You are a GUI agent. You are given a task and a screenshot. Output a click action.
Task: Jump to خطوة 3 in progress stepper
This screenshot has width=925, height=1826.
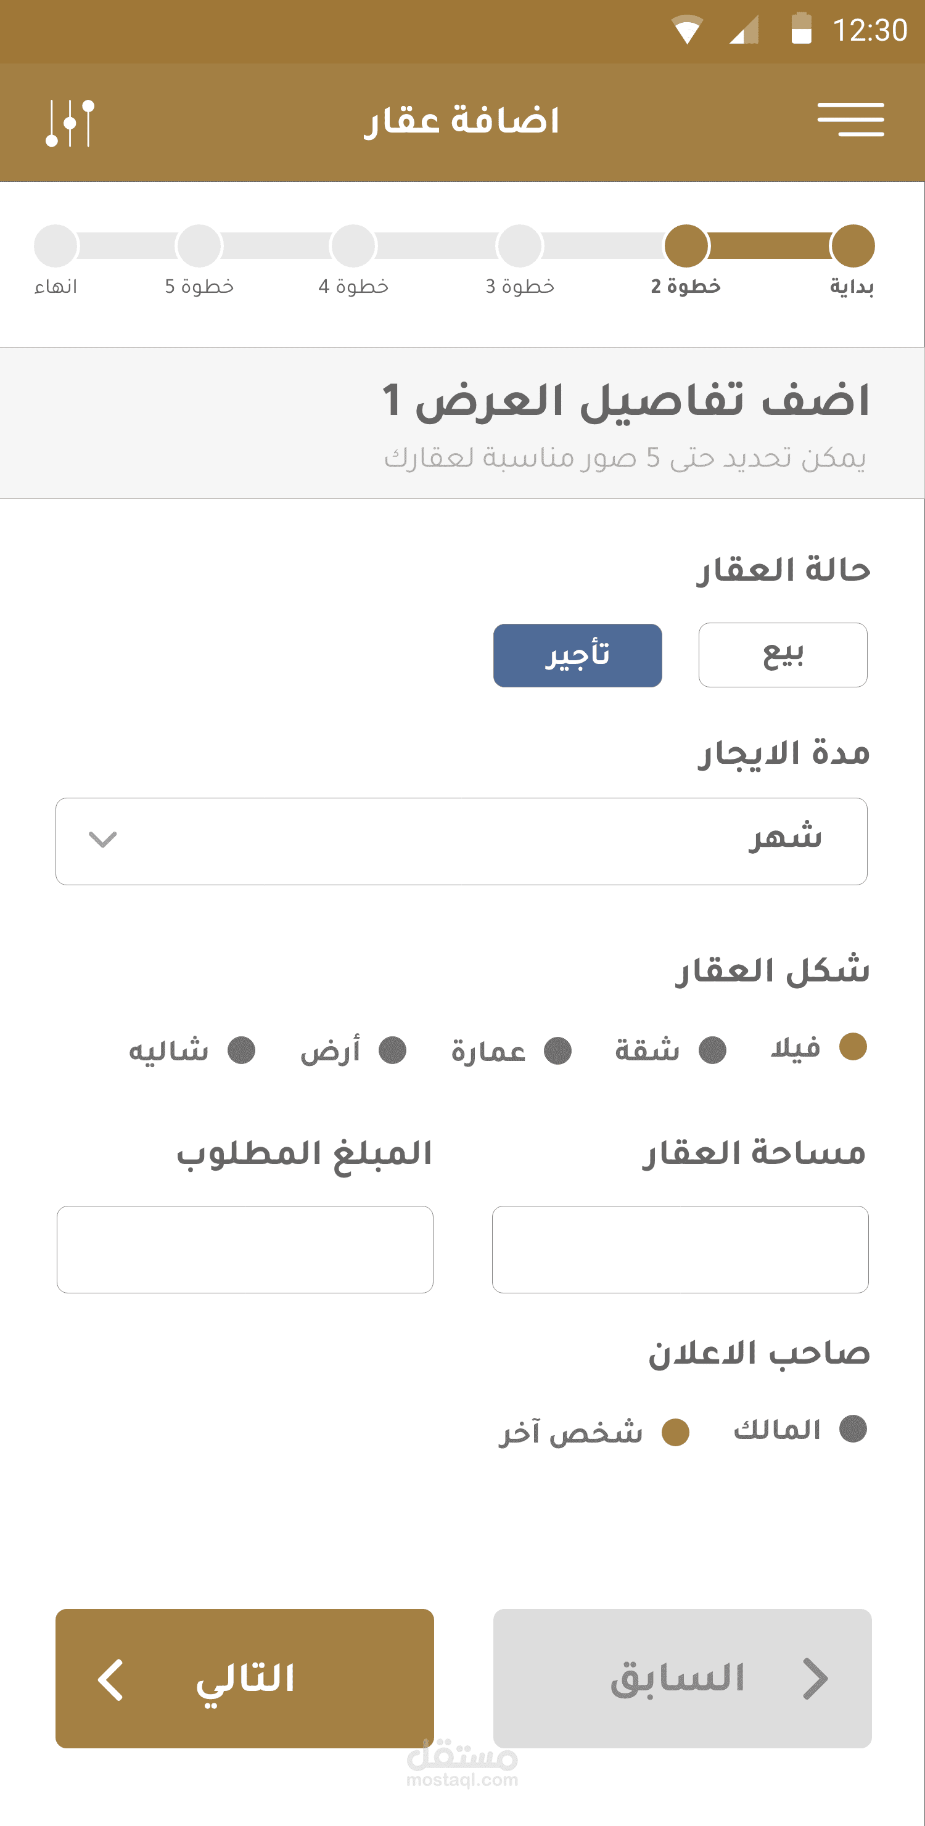(520, 246)
